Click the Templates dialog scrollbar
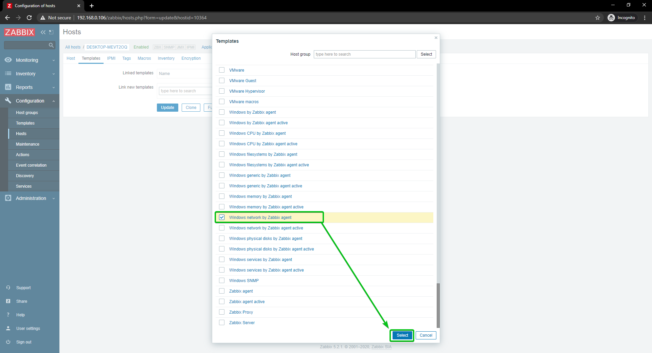This screenshot has width=652, height=353. tap(438, 305)
